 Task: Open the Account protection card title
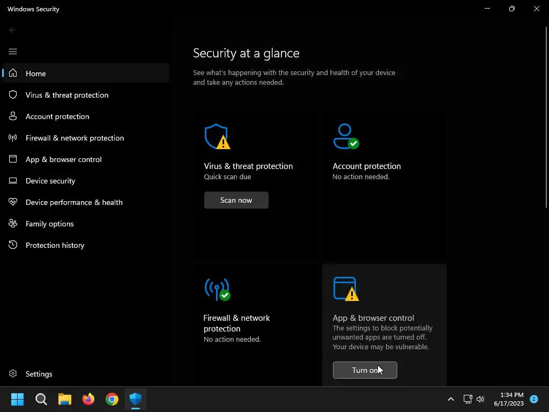(367, 166)
